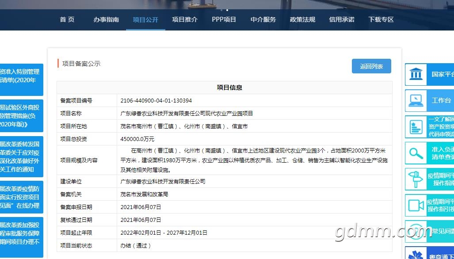Open the 首页 menu item
This screenshot has width=454, height=259.
point(67,19)
